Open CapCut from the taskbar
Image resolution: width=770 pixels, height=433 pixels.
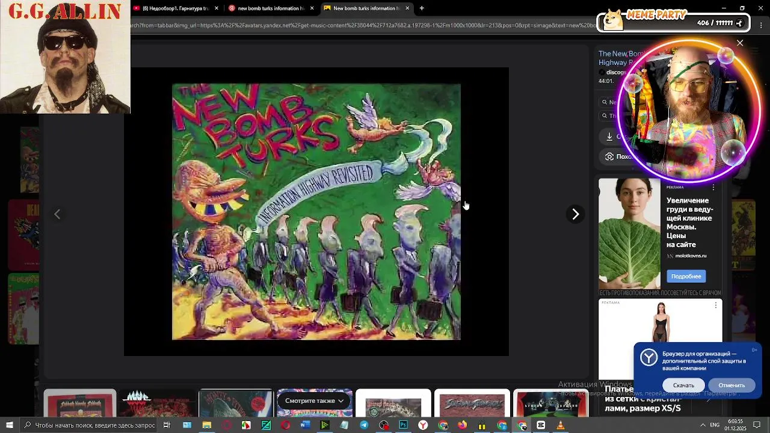(541, 425)
